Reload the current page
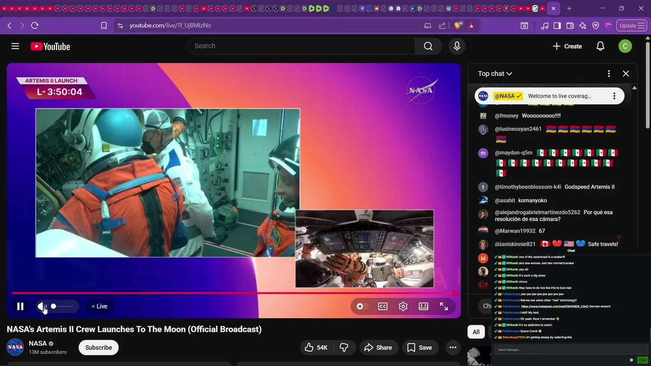Image resolution: width=651 pixels, height=366 pixels. pos(35,25)
